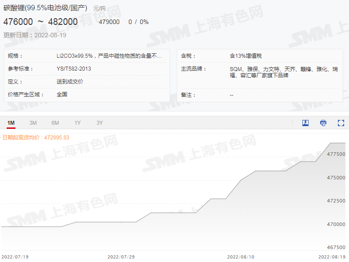The image size is (349, 262).
Task: Click the y-axis label 467500
Action: click(x=336, y=247)
